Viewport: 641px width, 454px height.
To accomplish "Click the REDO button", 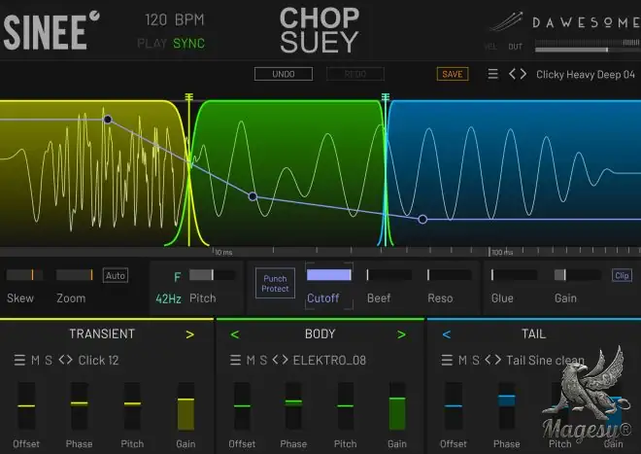I will [355, 74].
